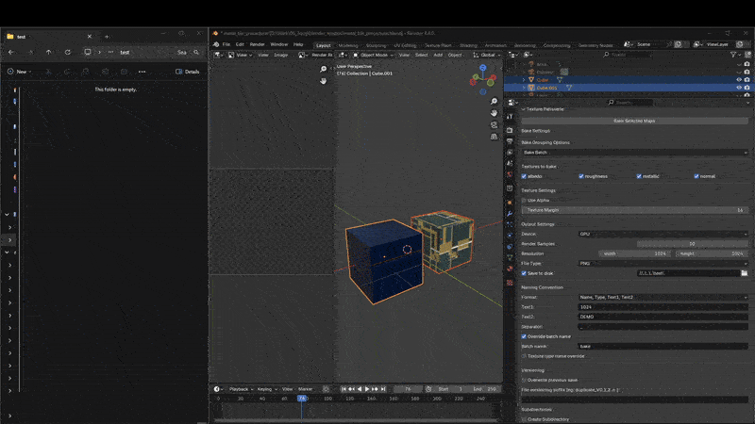Jump to the last frame in the timeline
This screenshot has width=755, height=424.
pos(383,389)
